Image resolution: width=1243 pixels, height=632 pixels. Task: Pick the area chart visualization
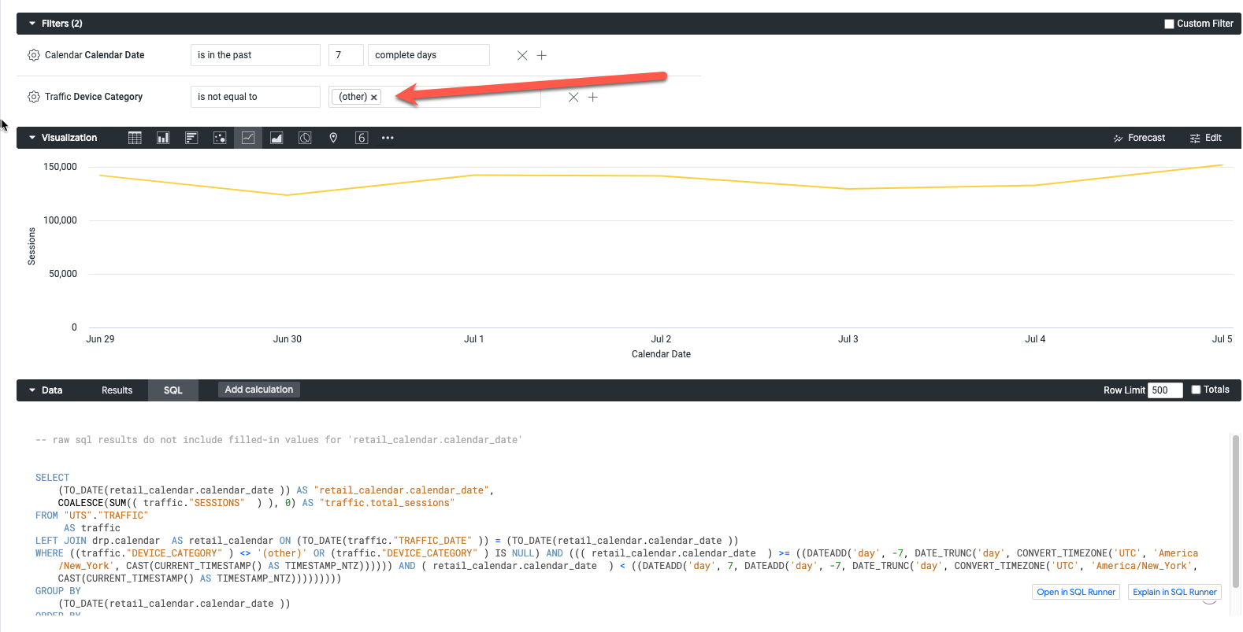pos(276,138)
